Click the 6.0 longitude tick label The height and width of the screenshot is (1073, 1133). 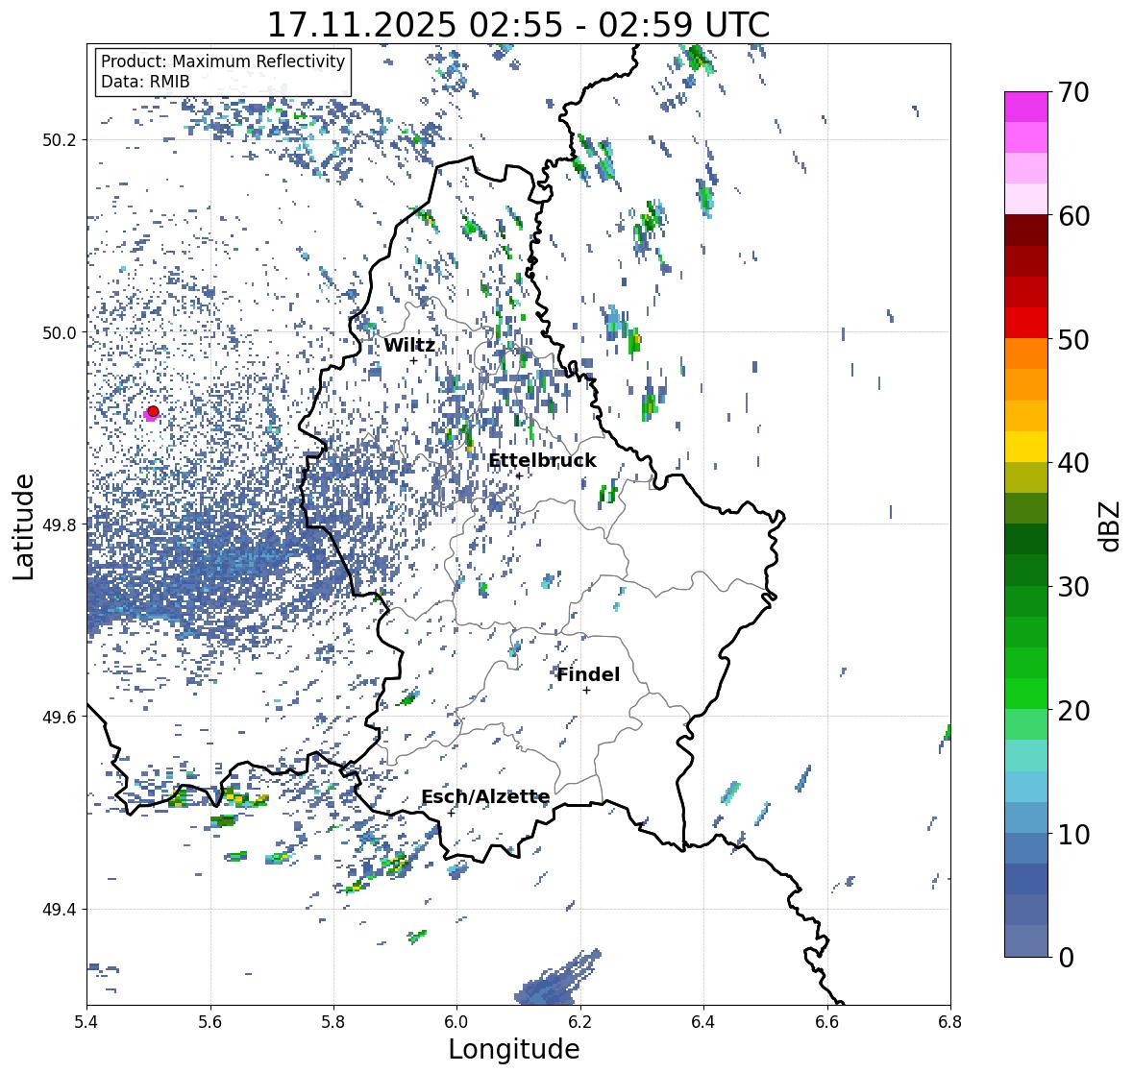tap(456, 1022)
